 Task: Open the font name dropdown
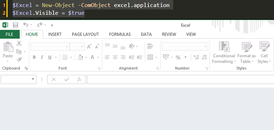pyautogui.click(x=67, y=46)
